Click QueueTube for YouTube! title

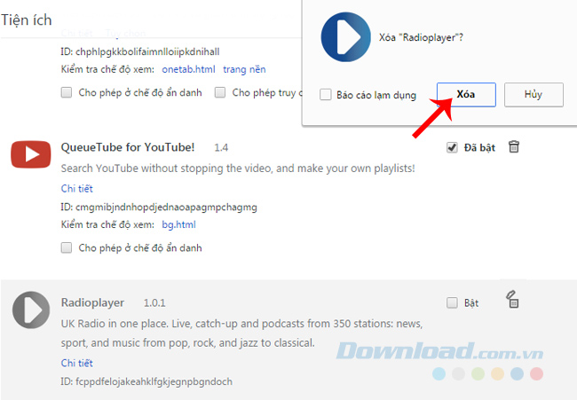[128, 147]
